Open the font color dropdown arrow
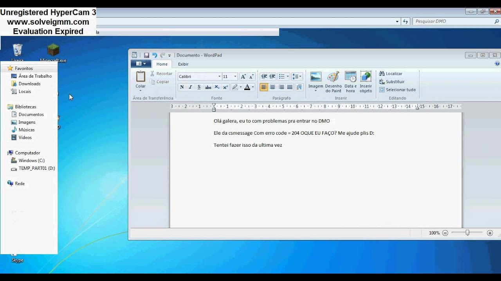Image resolution: width=501 pixels, height=281 pixels. tap(253, 87)
